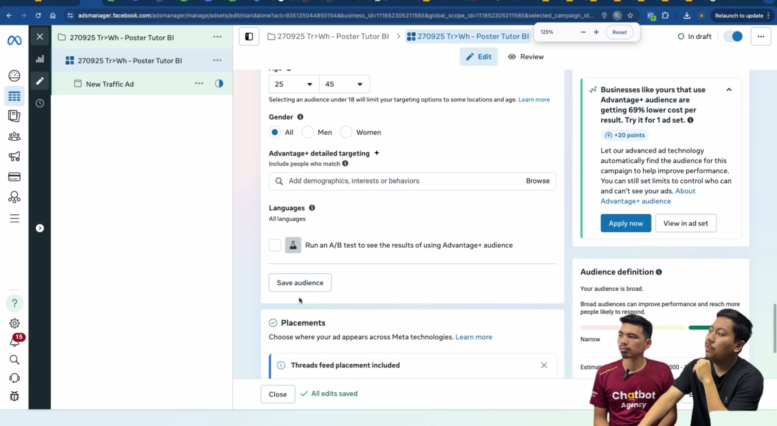Open Account overview gauge icon in sidebar
Screen dimensions: 777x426
pos(14,75)
